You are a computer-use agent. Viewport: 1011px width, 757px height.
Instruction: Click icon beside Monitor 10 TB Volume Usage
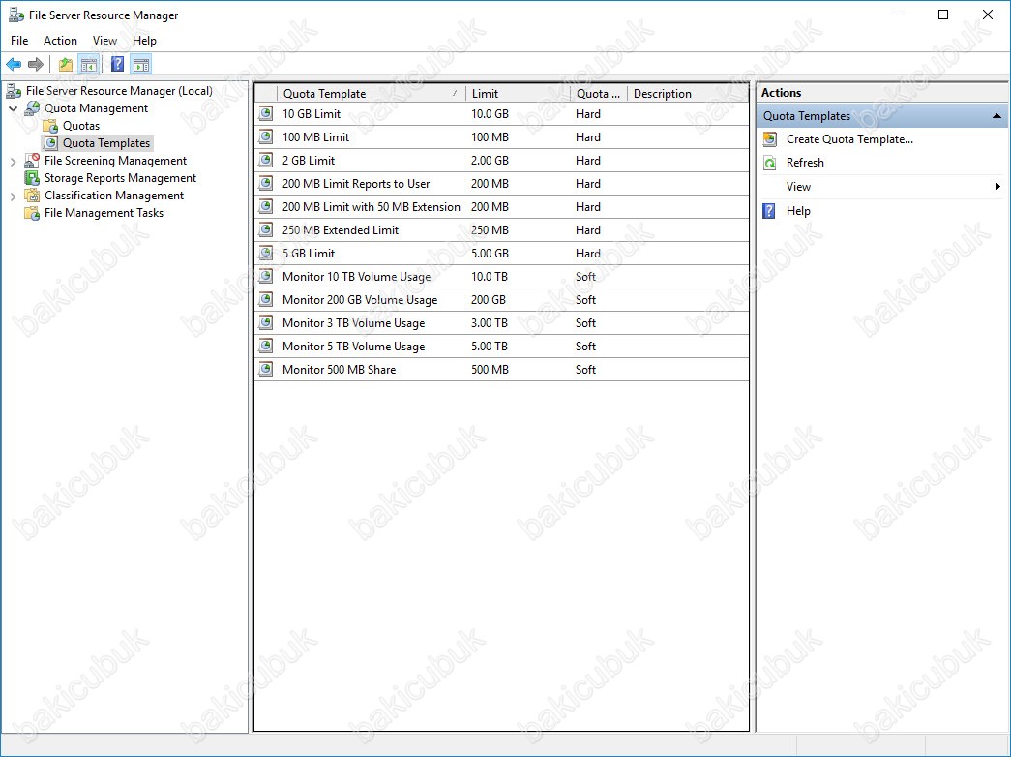[266, 277]
